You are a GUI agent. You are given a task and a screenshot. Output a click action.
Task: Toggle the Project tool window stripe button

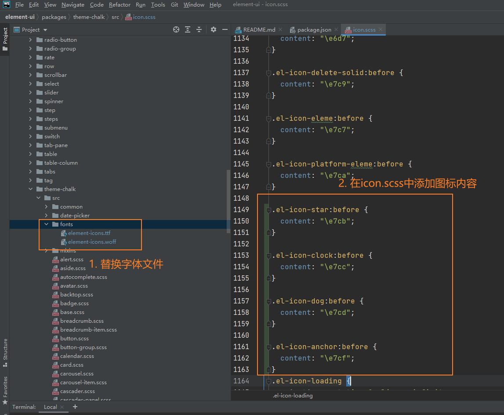click(x=5, y=40)
